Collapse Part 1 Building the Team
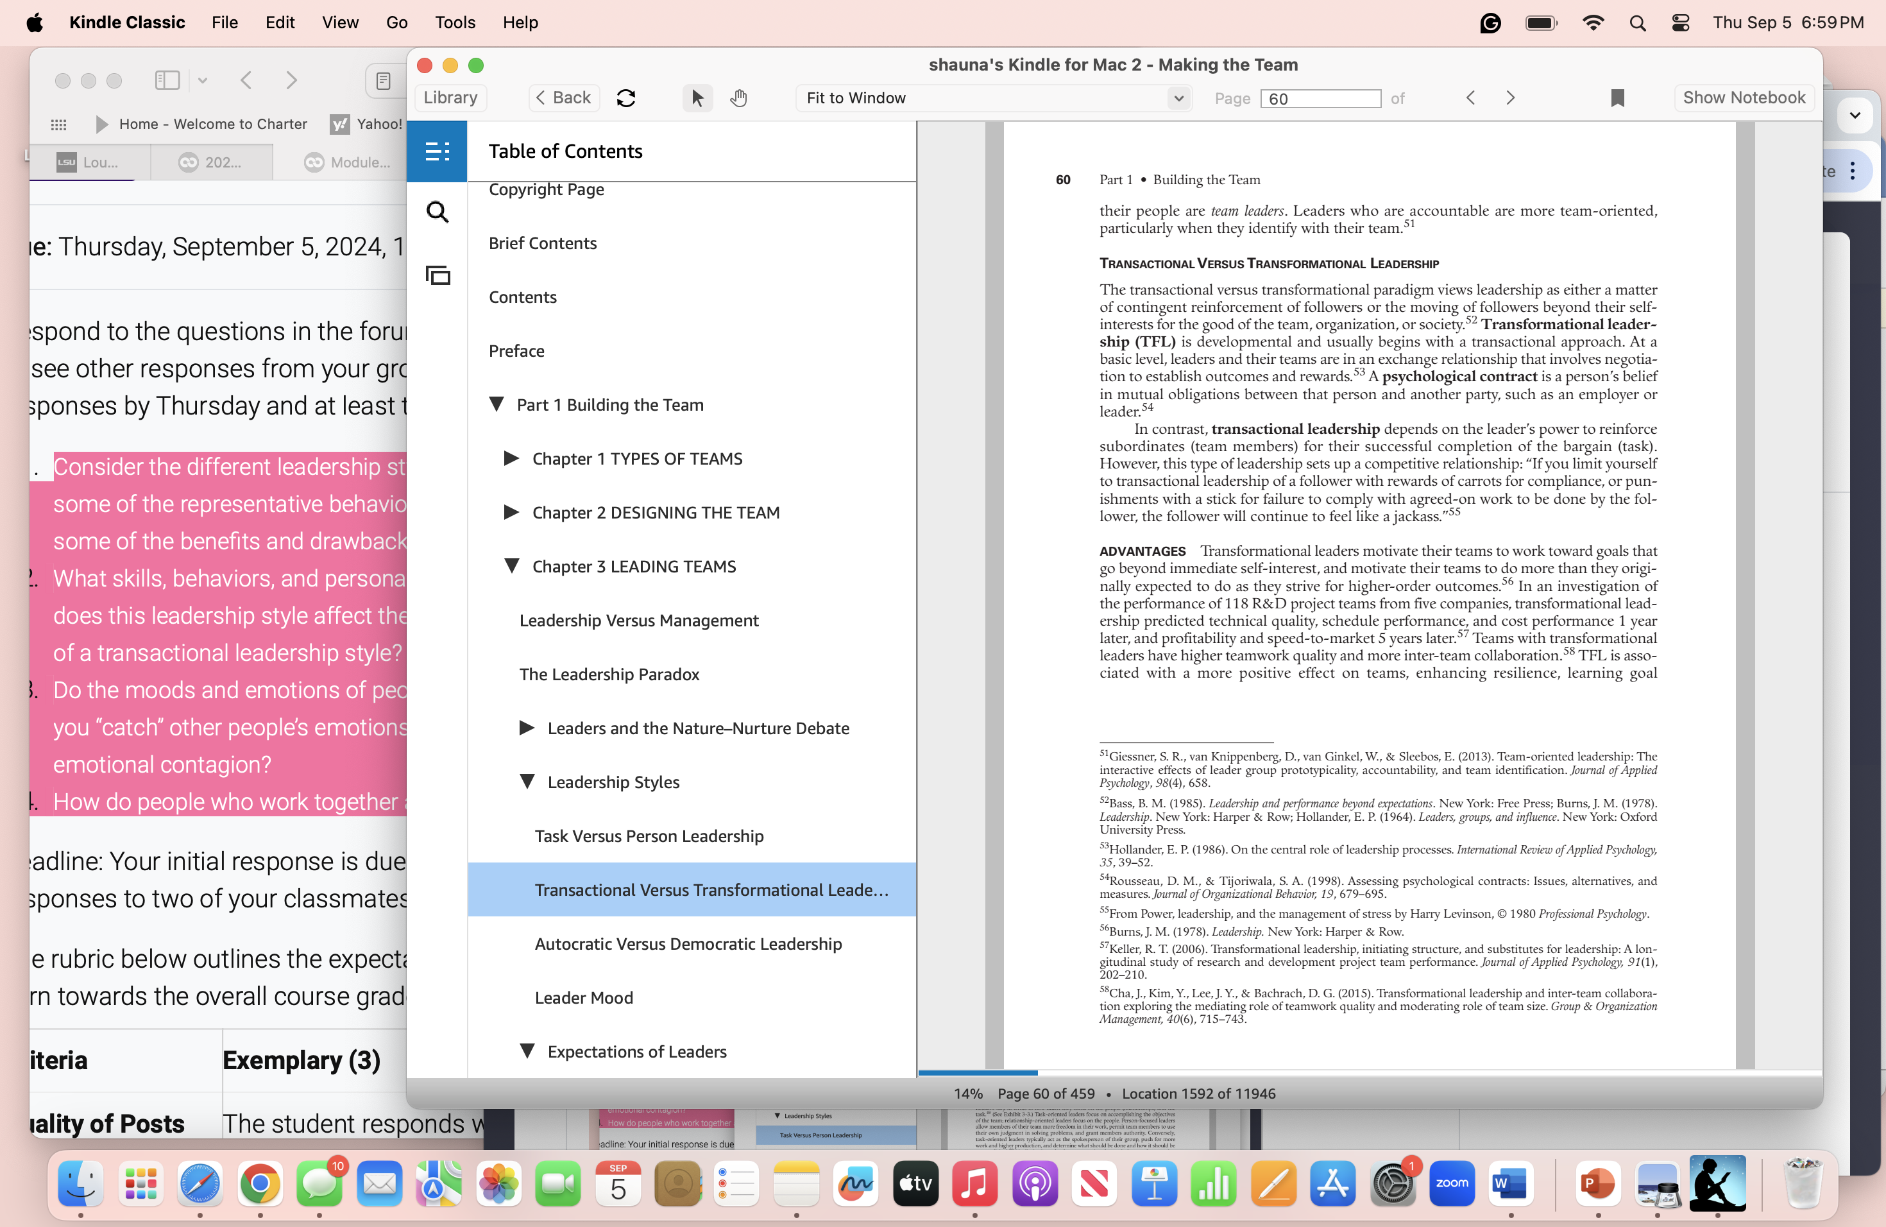The image size is (1886, 1227). click(x=497, y=404)
